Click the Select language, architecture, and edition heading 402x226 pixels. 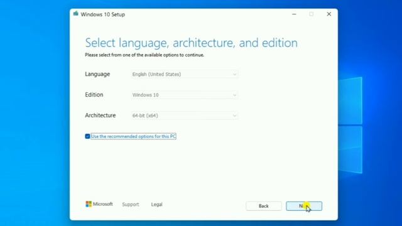[x=191, y=43]
